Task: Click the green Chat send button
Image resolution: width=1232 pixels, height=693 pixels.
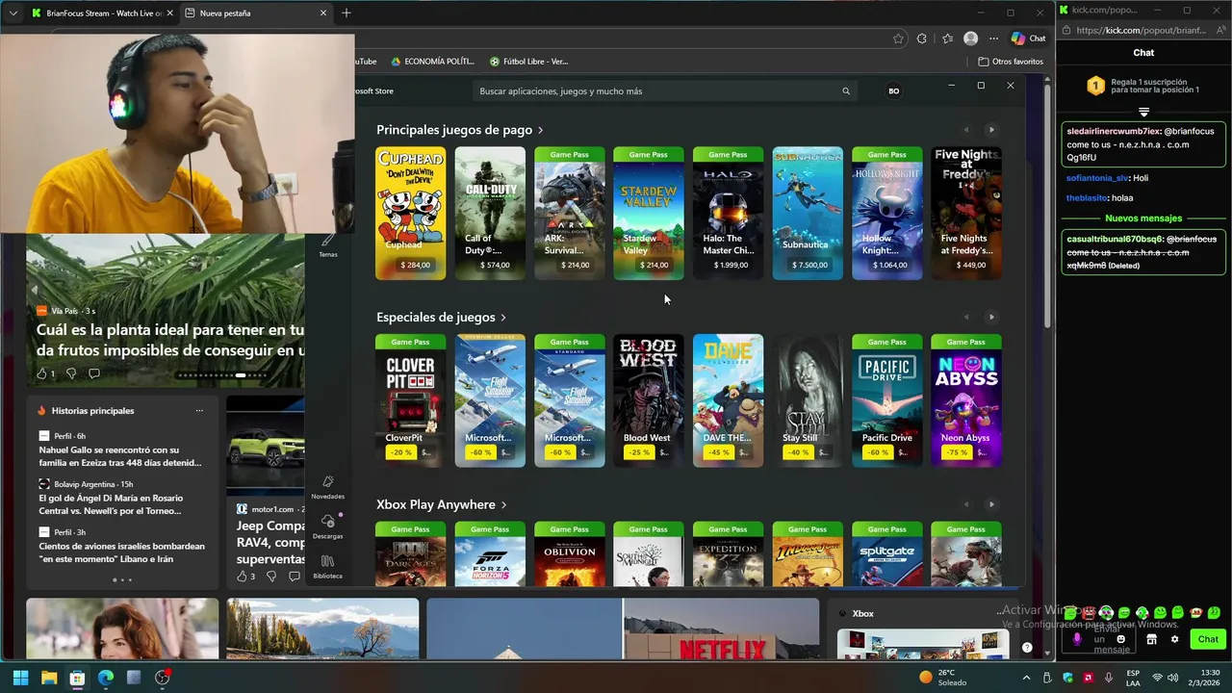Action: point(1208,639)
